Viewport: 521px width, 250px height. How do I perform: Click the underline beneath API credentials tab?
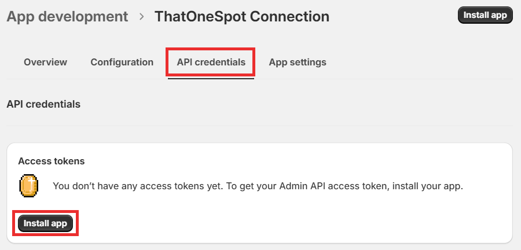pyautogui.click(x=211, y=78)
